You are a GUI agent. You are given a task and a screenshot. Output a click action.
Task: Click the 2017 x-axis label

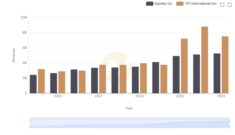98,96
